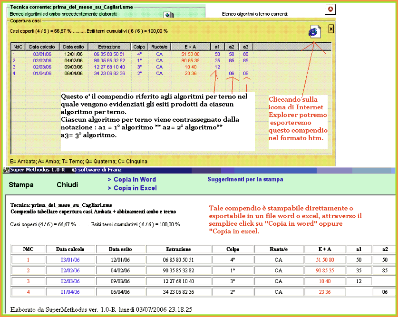Click date 09/03/06 in the print preview table
398x317 pixels.
point(120,281)
